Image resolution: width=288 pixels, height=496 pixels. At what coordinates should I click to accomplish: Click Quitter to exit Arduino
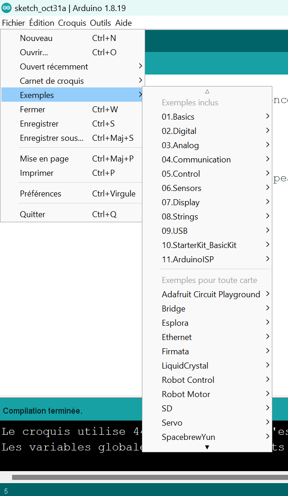pos(72,214)
